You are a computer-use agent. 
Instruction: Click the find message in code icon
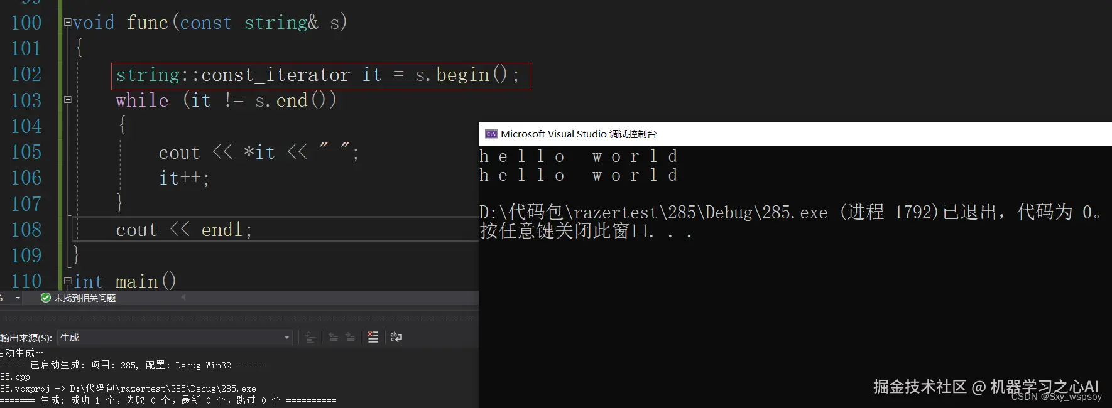(x=310, y=337)
